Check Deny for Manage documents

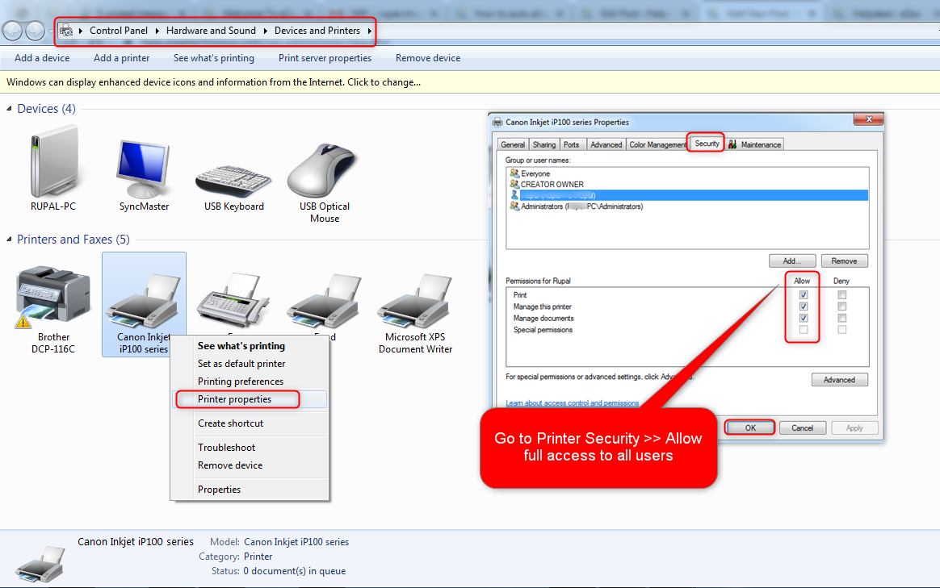841,318
